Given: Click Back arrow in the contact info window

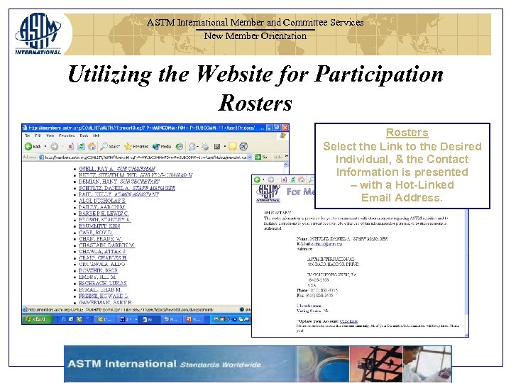Looking at the screenshot, I should click(x=258, y=179).
